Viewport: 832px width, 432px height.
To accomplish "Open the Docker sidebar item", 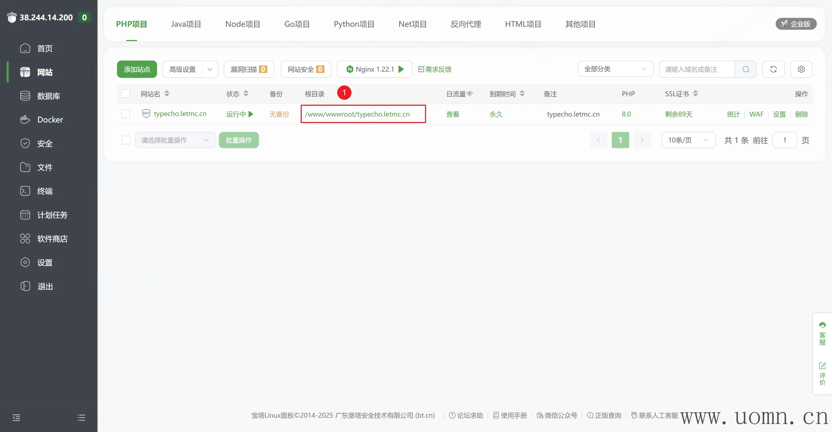I will [x=50, y=119].
